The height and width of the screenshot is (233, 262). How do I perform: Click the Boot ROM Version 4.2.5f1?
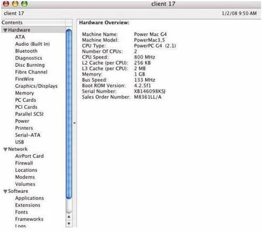(x=143, y=86)
